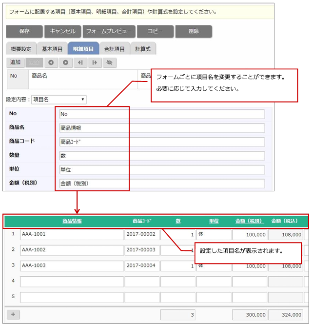Click the move-right circle arrow icon
The image size is (312, 328).
click(66, 62)
